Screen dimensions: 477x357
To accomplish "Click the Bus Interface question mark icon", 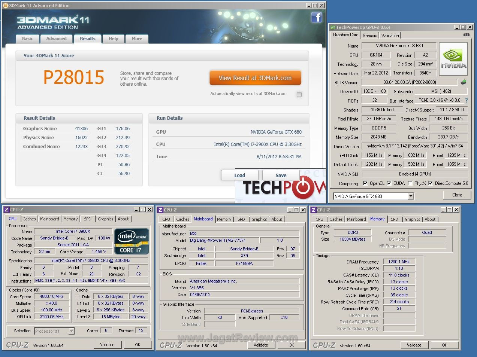I will click(x=467, y=100).
